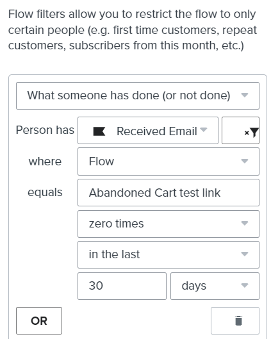Open the 'in the last' timeframe dropdown
Viewport: 271px width, 339px height.
[x=168, y=254]
